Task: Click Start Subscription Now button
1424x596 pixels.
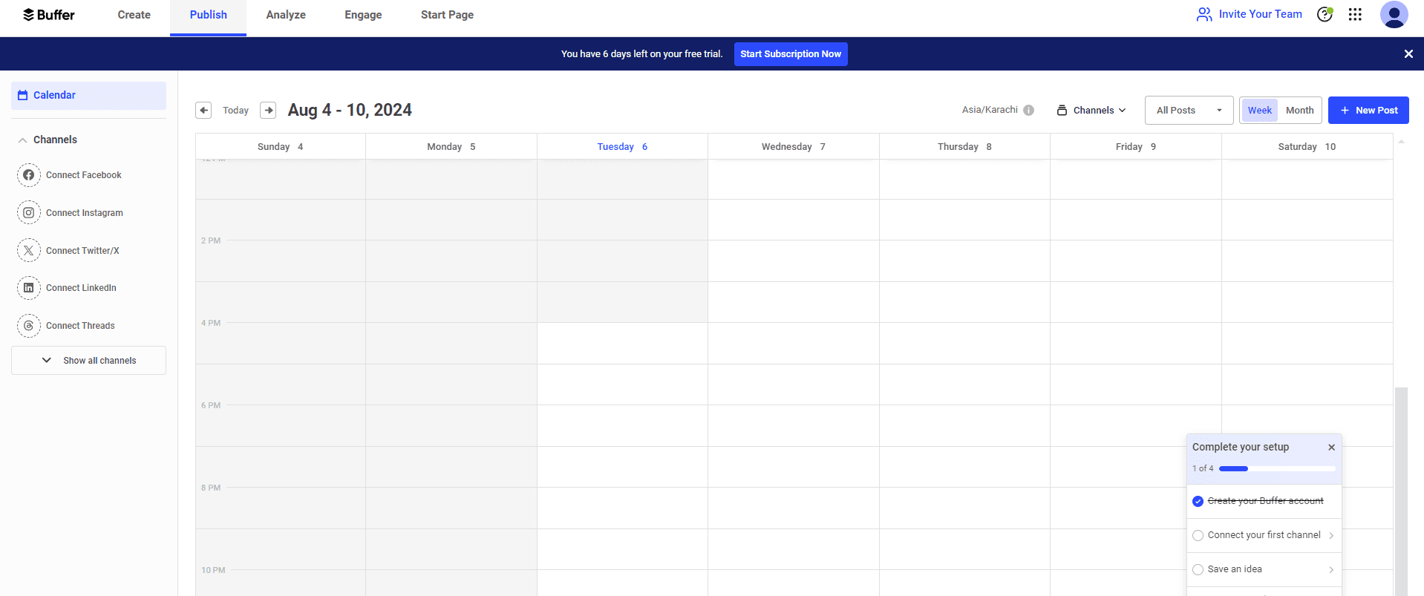Action: point(791,54)
